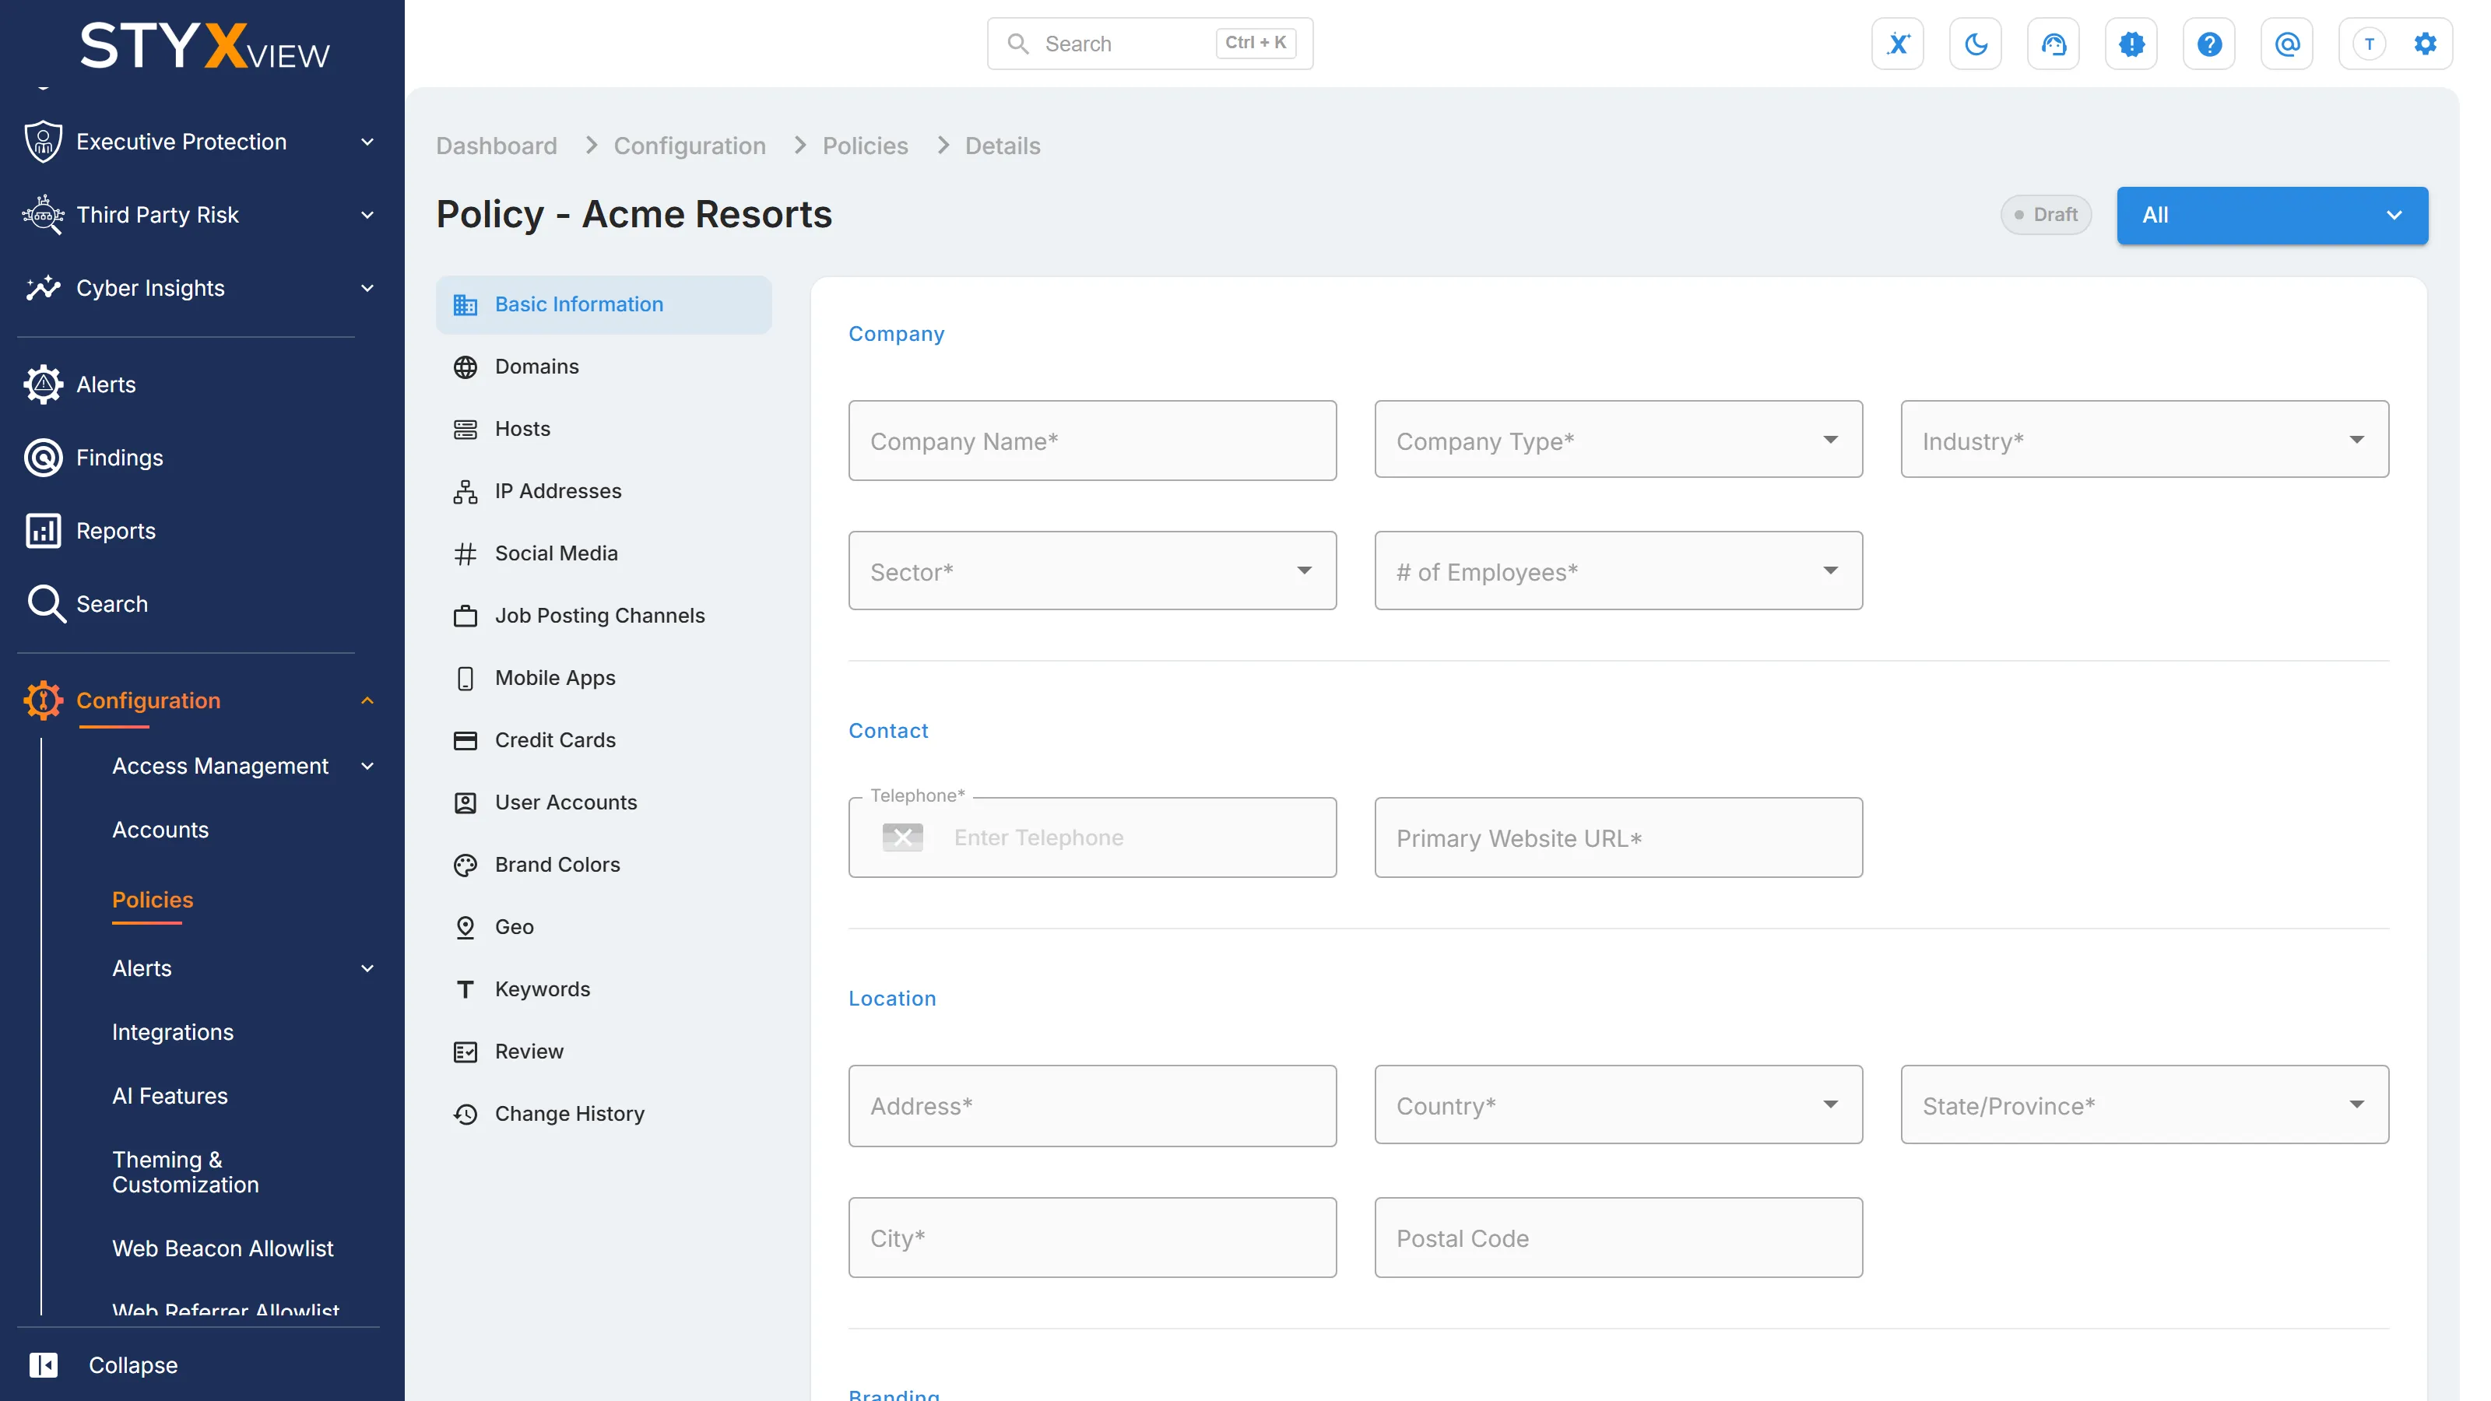Open user avatar T
The height and width of the screenshot is (1401, 2491).
[x=2369, y=44]
